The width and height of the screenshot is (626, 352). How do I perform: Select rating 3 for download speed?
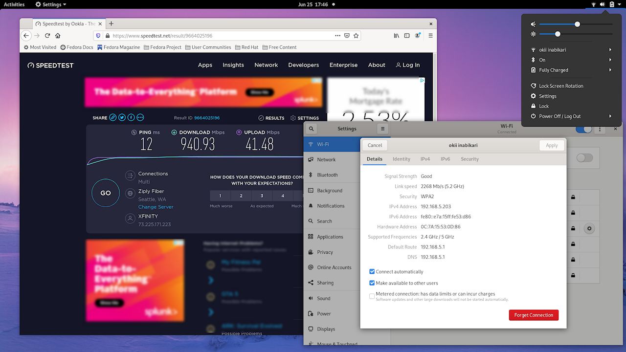[262, 196]
